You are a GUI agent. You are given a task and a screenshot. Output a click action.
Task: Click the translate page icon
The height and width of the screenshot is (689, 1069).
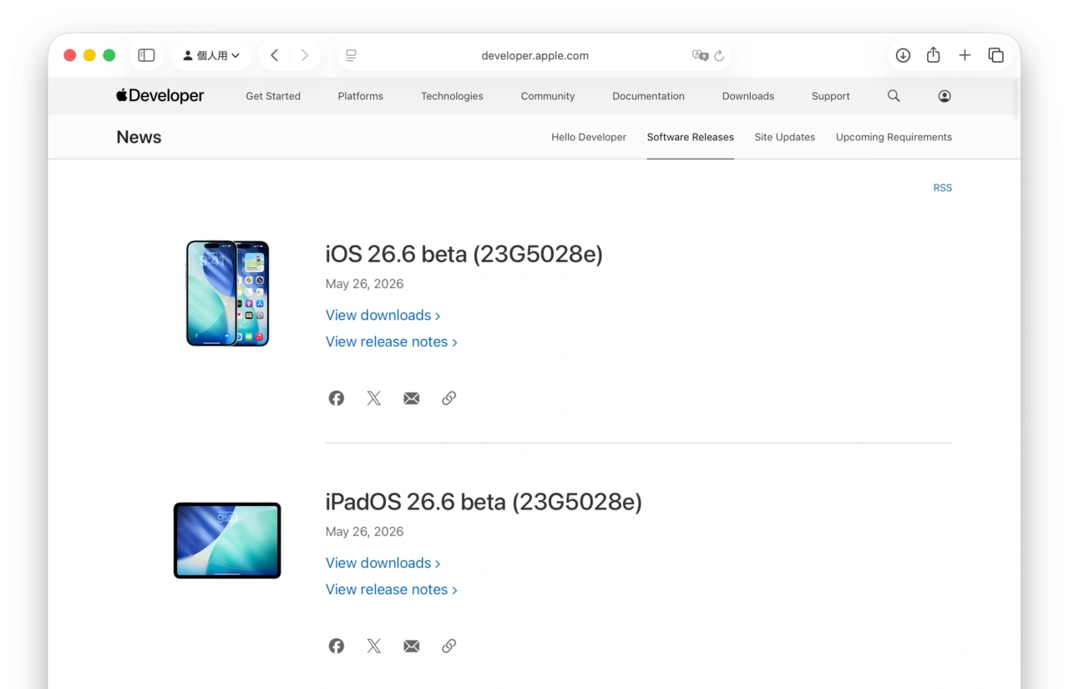coord(700,55)
